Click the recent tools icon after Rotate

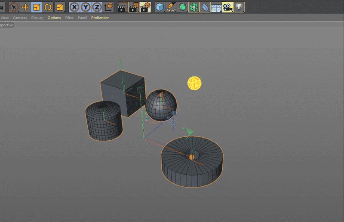click(x=60, y=7)
